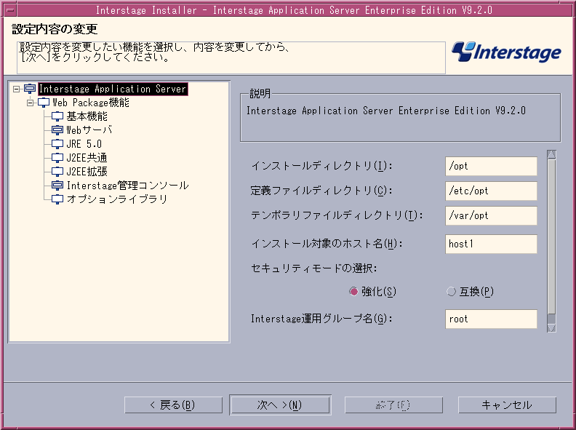This screenshot has width=576, height=430.
Task: Click the テンポラリファイルディレクトリ(T): label
Action: click(337, 215)
